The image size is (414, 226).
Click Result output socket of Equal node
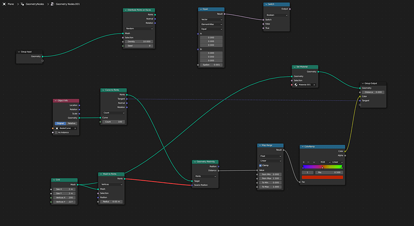click(x=224, y=14)
